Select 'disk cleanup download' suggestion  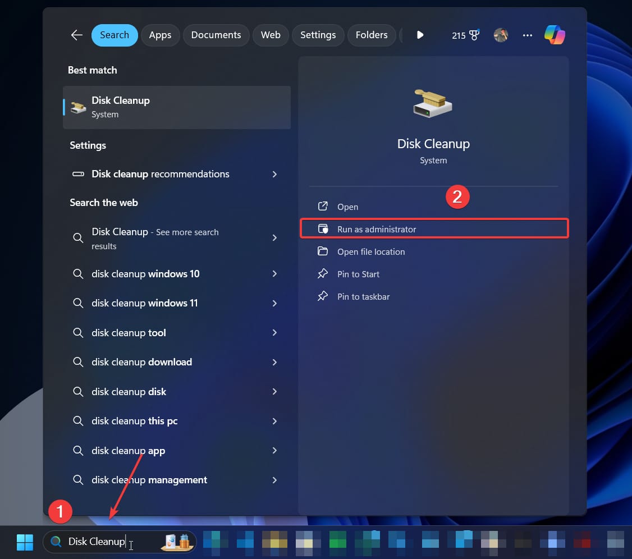177,362
